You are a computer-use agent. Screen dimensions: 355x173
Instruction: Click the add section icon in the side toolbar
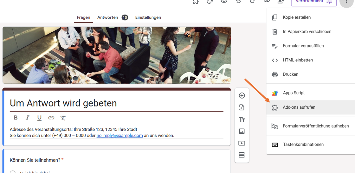(242, 155)
